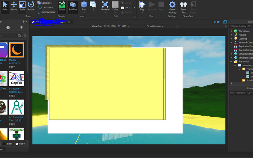Open the UI insert button

coord(93,6)
